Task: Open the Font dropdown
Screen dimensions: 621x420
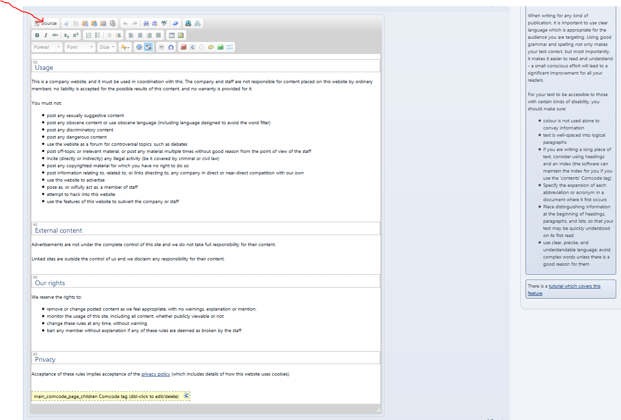Action: click(80, 47)
